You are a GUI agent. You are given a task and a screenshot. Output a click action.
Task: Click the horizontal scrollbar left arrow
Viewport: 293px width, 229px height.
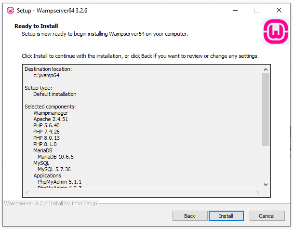tap(27, 193)
